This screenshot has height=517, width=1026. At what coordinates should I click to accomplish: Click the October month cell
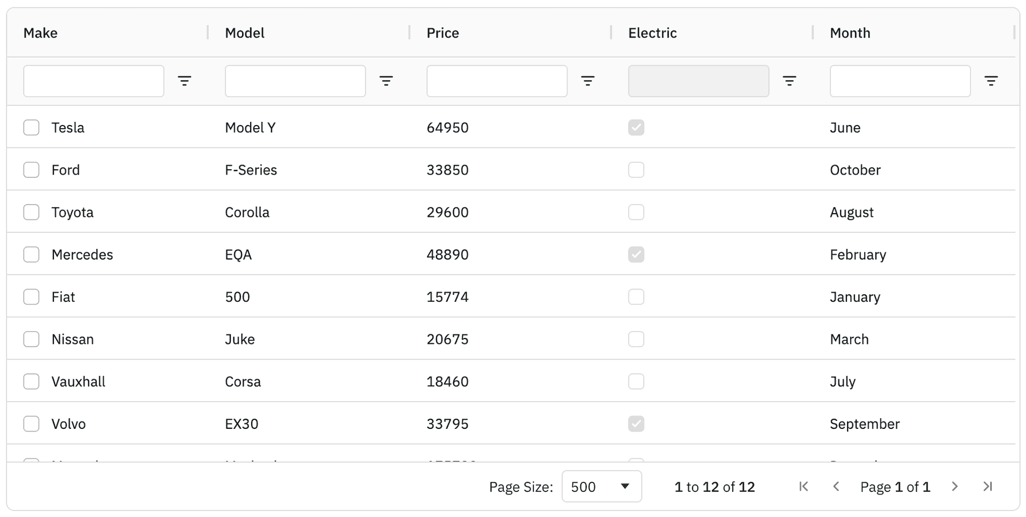click(856, 170)
